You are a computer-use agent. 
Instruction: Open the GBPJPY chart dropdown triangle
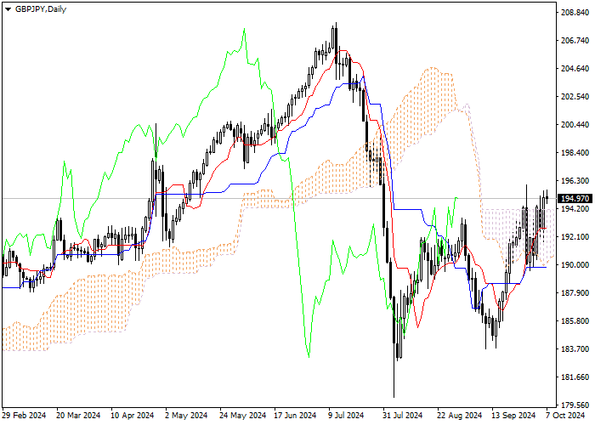(x=8, y=9)
